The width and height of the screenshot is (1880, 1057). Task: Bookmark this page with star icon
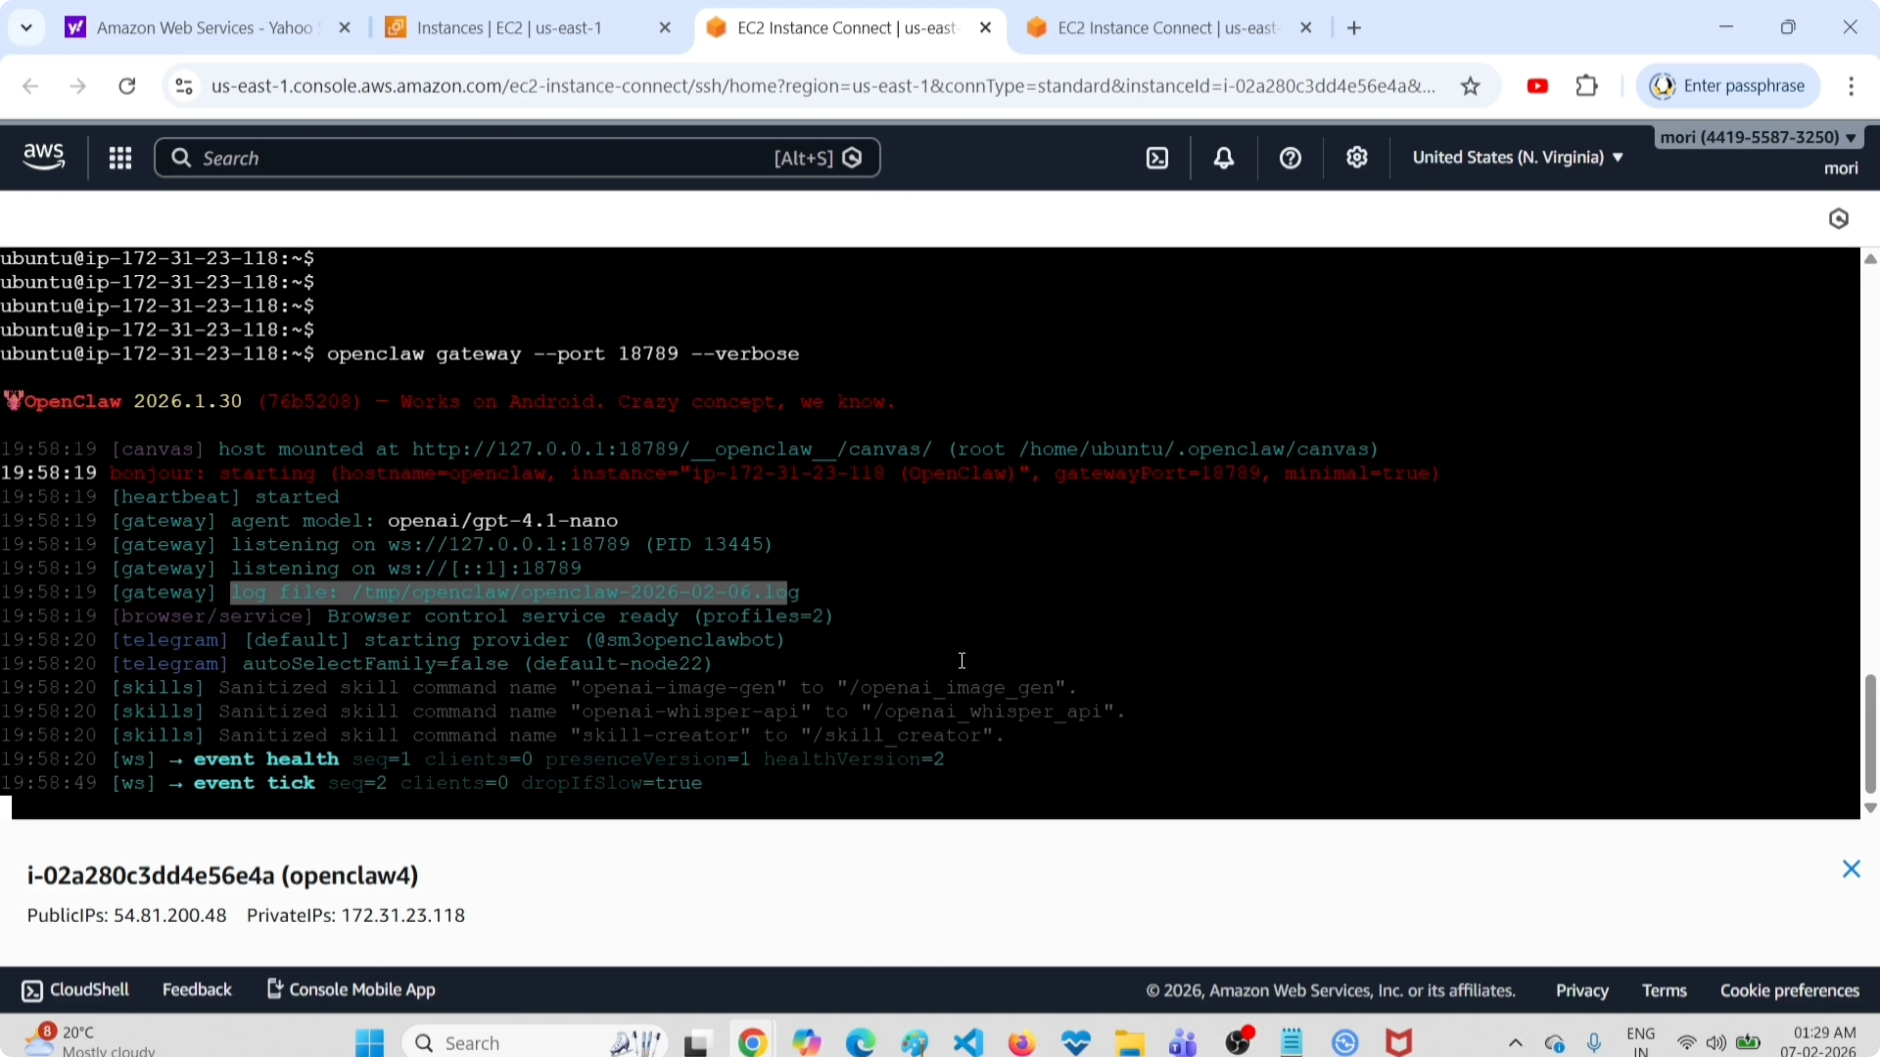pyautogui.click(x=1471, y=87)
